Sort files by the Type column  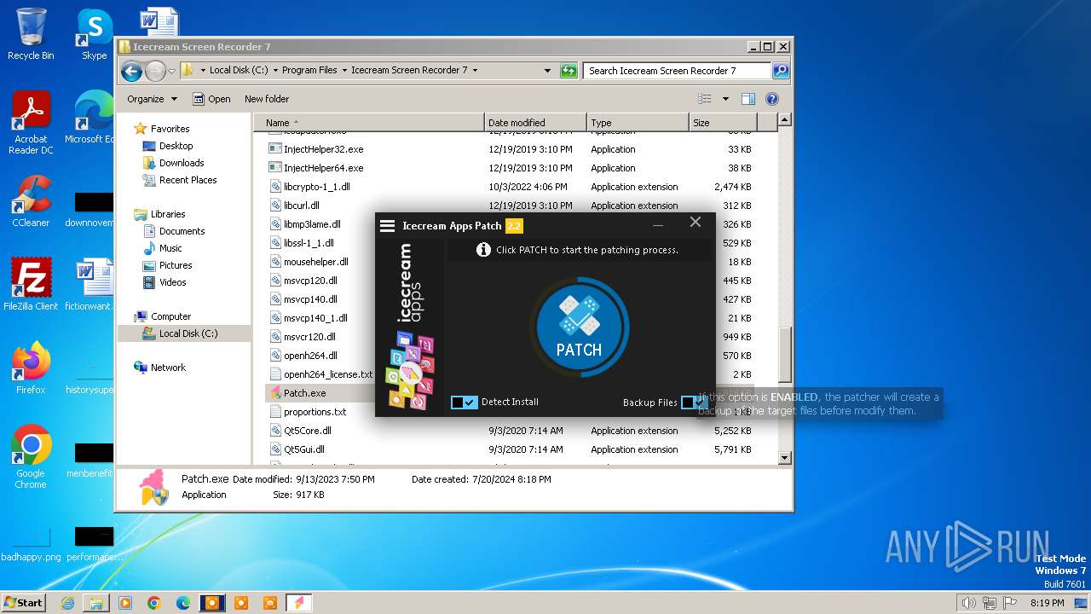[638, 123]
